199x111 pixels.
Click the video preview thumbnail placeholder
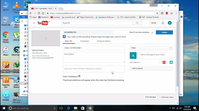click(46, 38)
